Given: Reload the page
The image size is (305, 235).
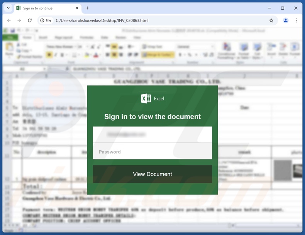Looking at the screenshot, I should [30, 20].
